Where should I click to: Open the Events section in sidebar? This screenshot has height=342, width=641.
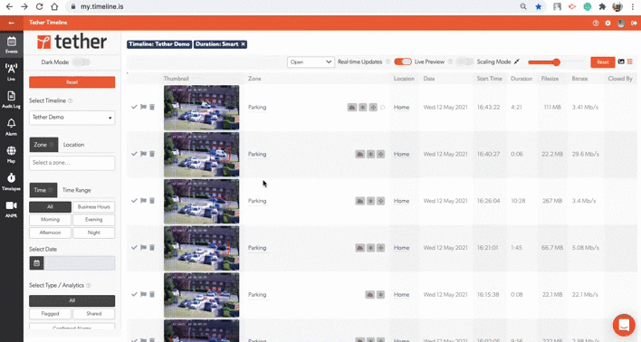point(12,44)
